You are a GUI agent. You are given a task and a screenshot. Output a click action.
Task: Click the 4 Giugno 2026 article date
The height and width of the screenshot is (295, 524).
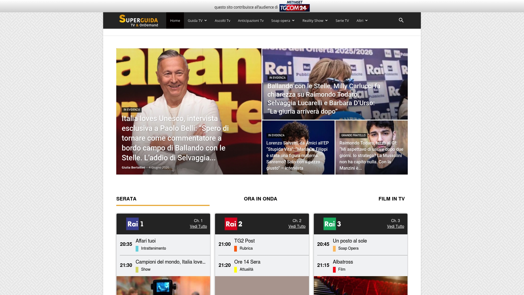[159, 167]
